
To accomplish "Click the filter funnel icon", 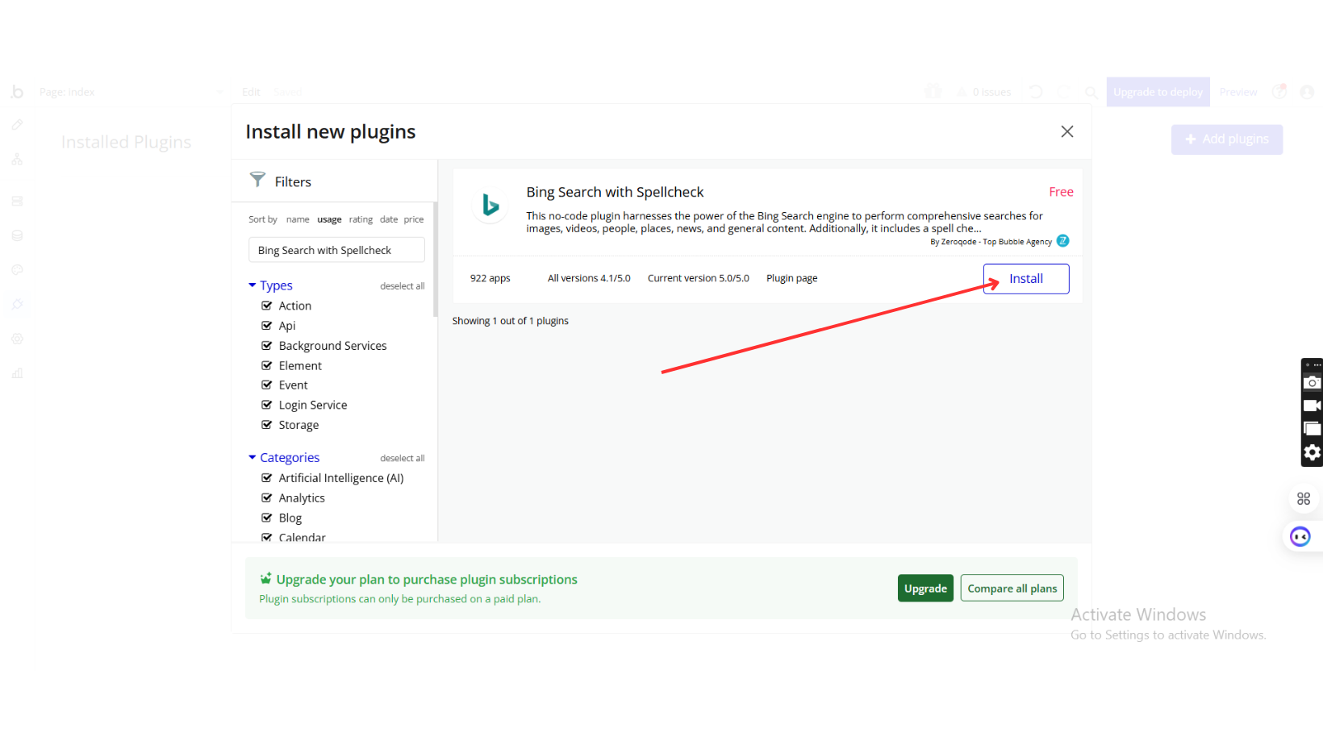I will (x=257, y=180).
